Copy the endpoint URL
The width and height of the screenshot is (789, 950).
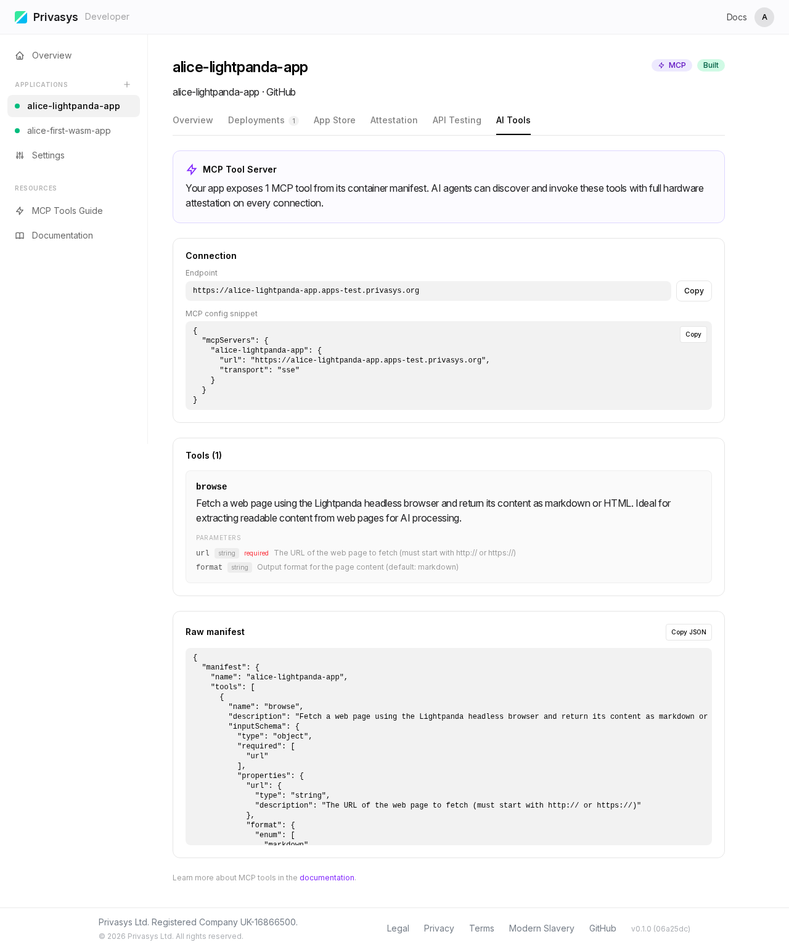[693, 290]
